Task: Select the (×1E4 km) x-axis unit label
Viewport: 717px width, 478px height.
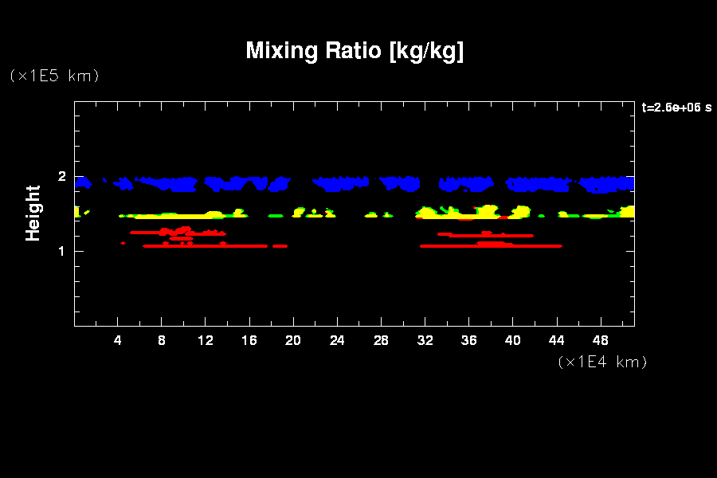Action: (x=602, y=362)
